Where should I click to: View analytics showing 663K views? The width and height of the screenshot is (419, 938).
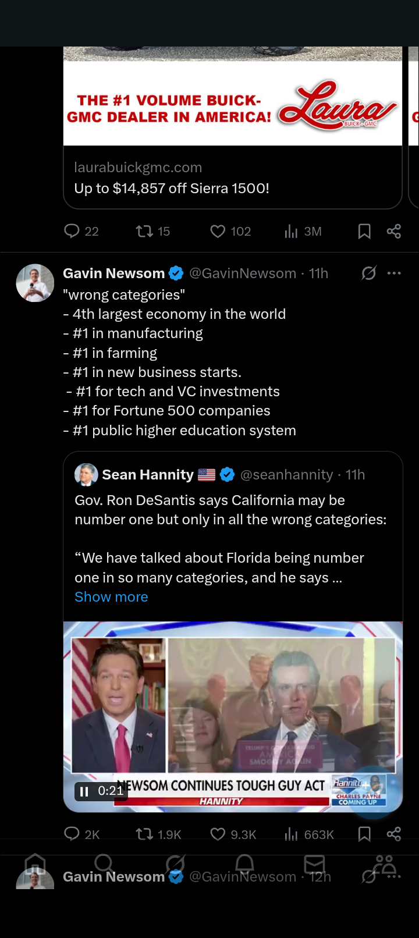tap(291, 834)
